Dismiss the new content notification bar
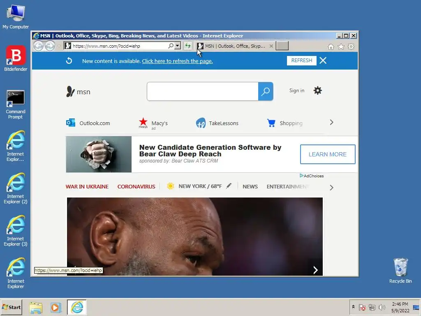 323,60
